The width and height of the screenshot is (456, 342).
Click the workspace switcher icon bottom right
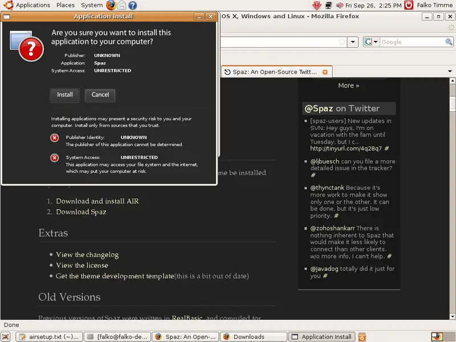[437, 337]
